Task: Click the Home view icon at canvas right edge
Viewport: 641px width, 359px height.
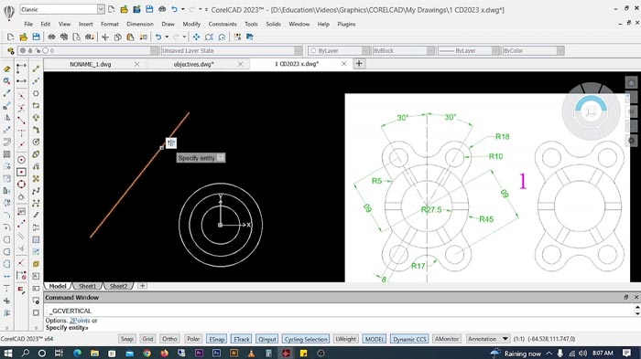Action: [631, 82]
